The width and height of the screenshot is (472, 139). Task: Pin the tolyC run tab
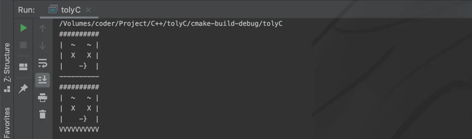click(x=23, y=89)
